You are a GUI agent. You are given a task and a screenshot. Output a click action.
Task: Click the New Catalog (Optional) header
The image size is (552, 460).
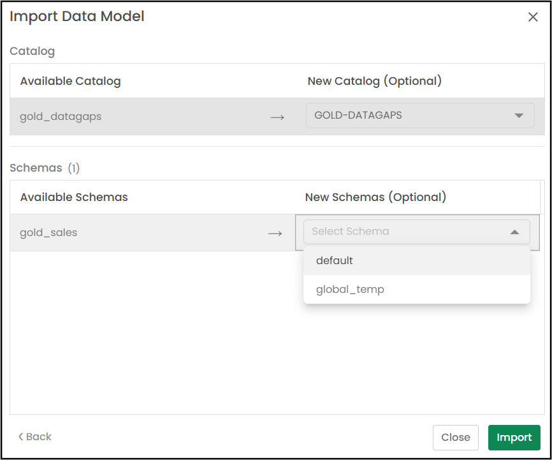374,81
